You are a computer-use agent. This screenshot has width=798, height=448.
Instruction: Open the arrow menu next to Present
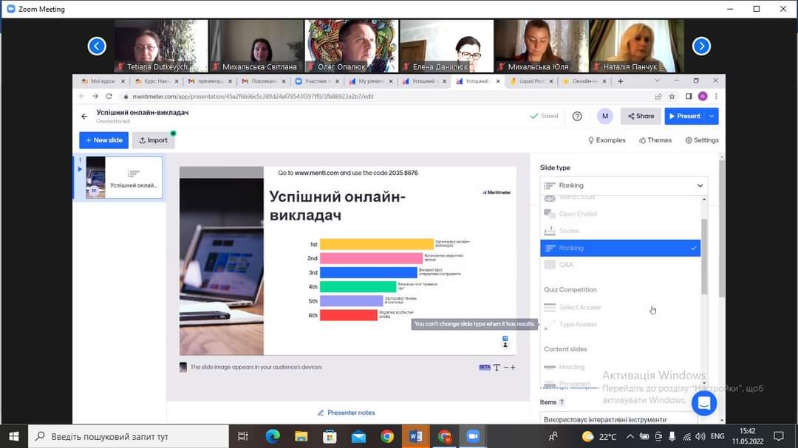click(x=712, y=116)
